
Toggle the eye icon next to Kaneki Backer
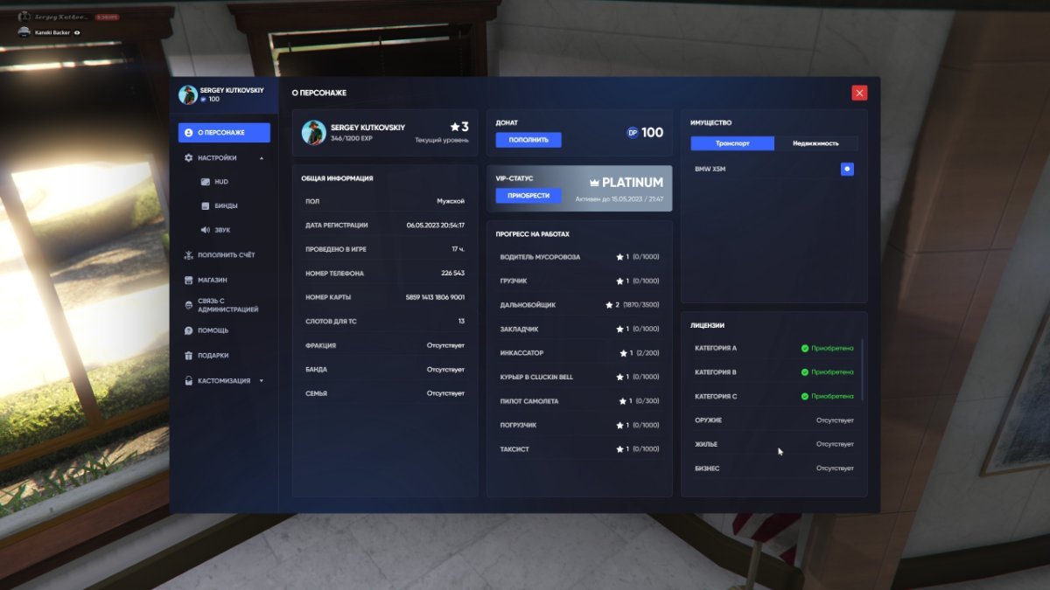[77, 32]
